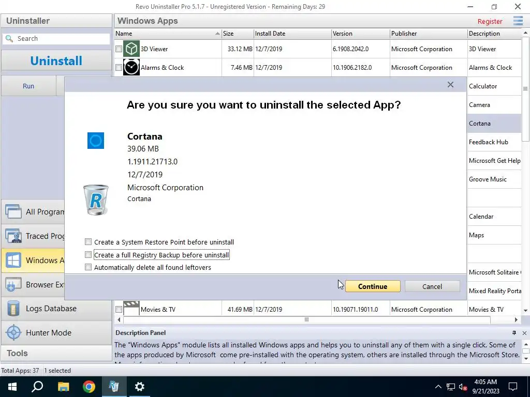530x397 pixels.
Task: Sort list by Publisher column header
Action: (428, 34)
